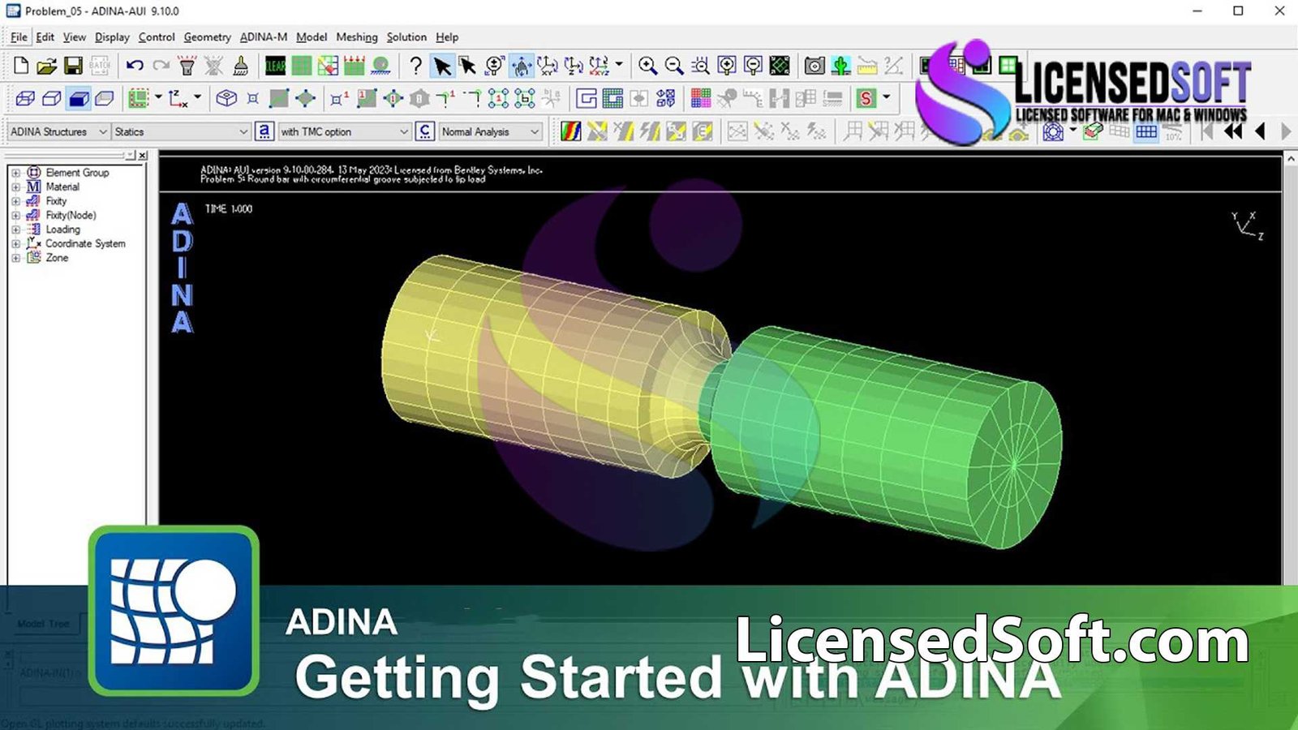This screenshot has width=1298, height=730.
Task: Click the Define Surfaces gray square icon
Action: (x=278, y=98)
